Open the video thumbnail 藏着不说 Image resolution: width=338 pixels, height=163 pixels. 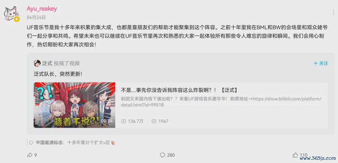click(74, 105)
